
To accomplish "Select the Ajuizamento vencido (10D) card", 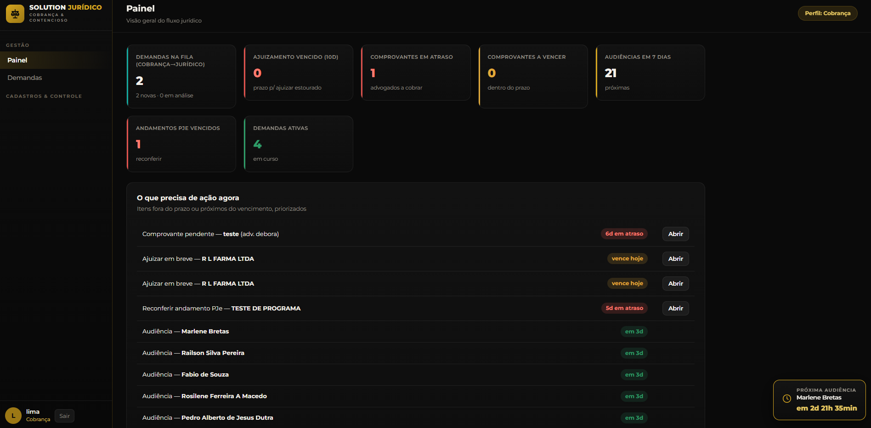I will [298, 73].
